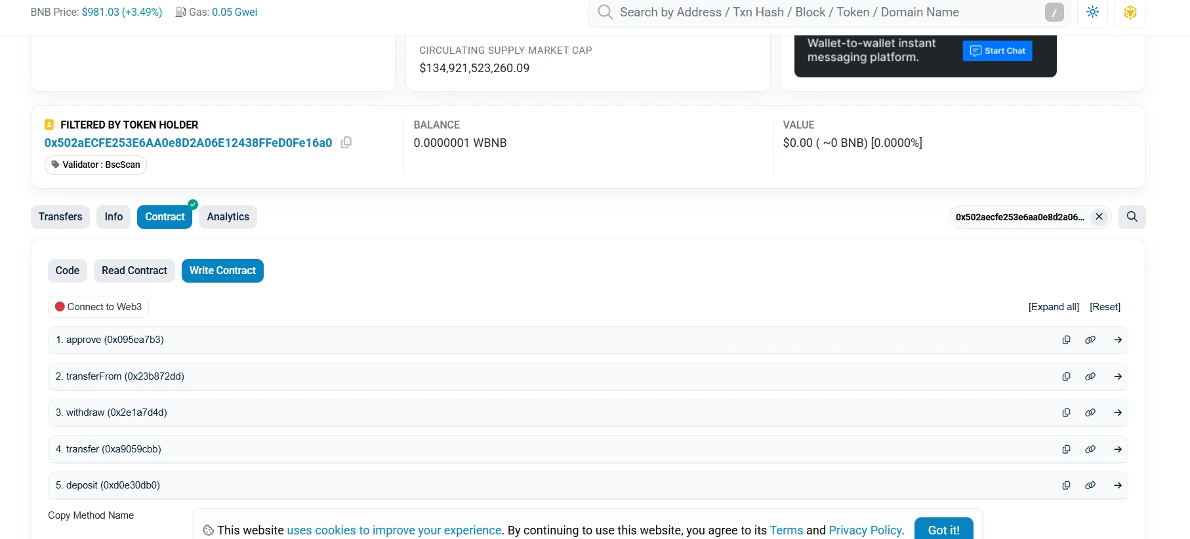
Task: Expand the transferFrom method arrow
Action: [x=1118, y=376]
